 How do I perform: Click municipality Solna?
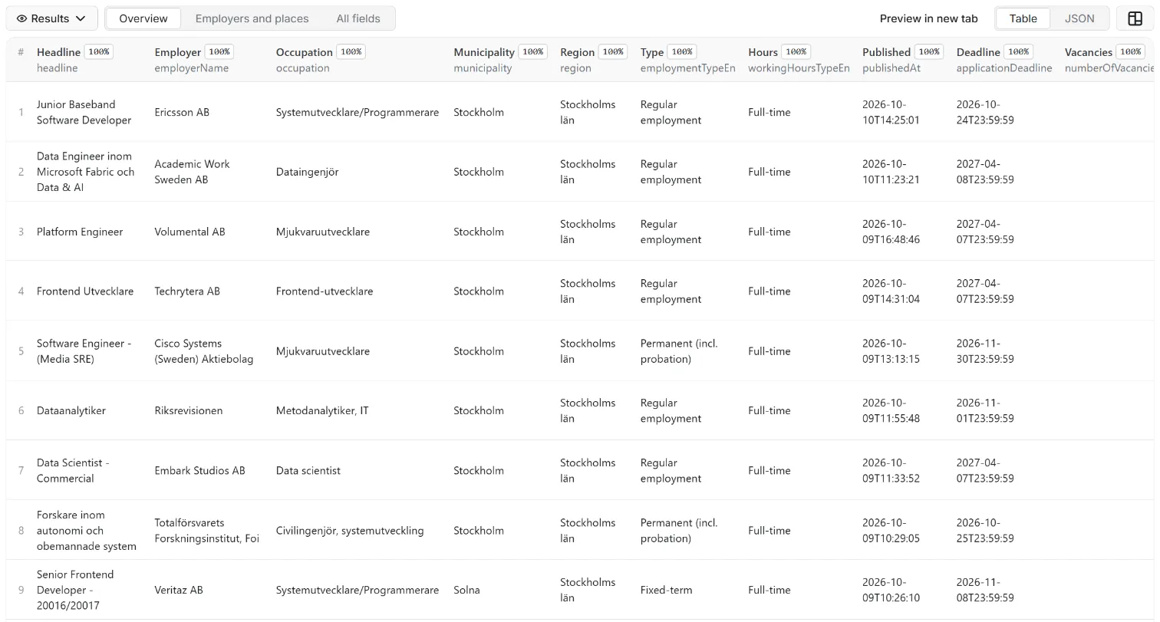coord(466,590)
